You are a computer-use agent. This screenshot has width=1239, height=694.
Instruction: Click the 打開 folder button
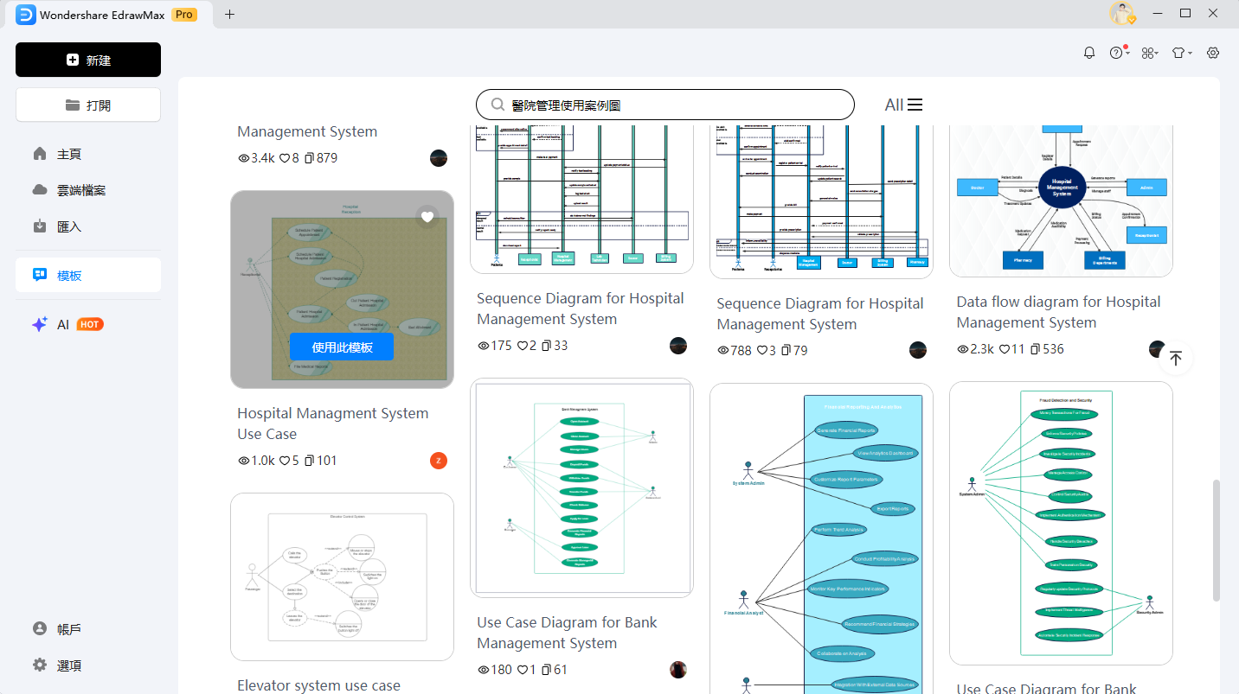[x=88, y=105]
